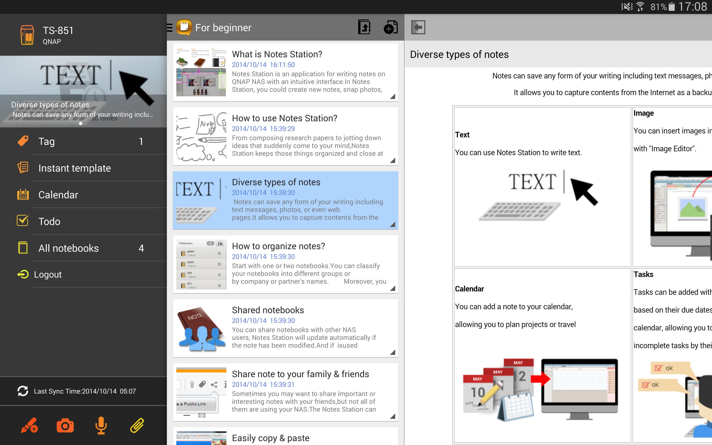Tap the carousel page indicator dot

tap(80, 123)
